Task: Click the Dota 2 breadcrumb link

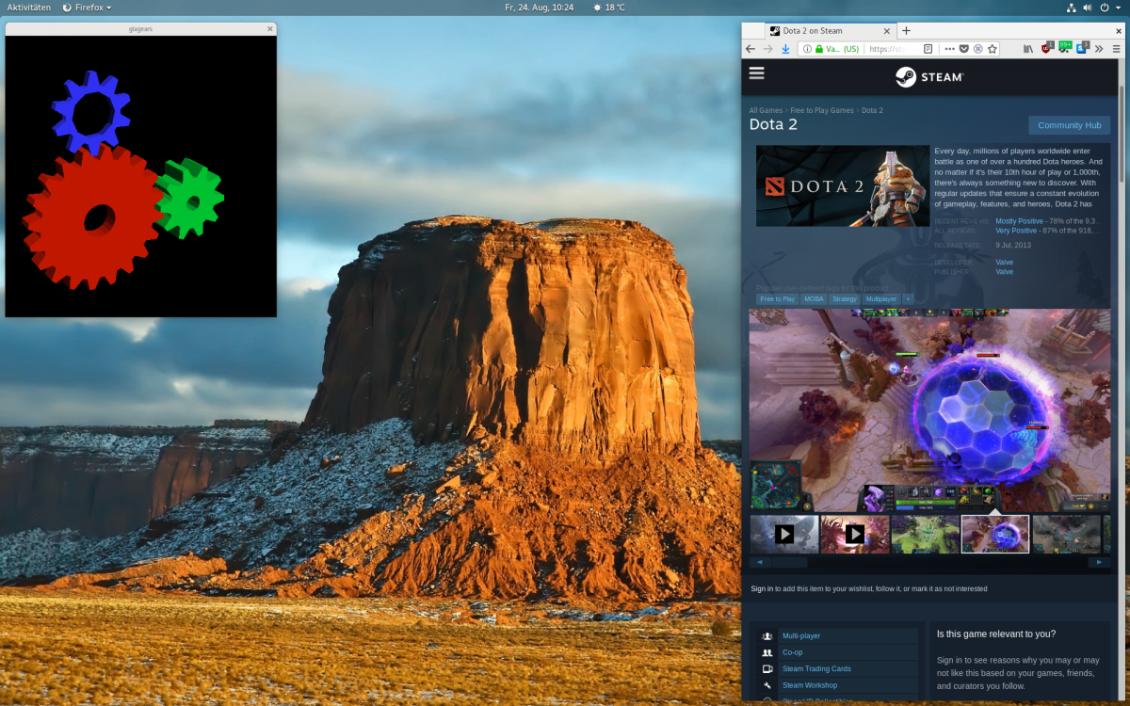Action: (x=872, y=110)
